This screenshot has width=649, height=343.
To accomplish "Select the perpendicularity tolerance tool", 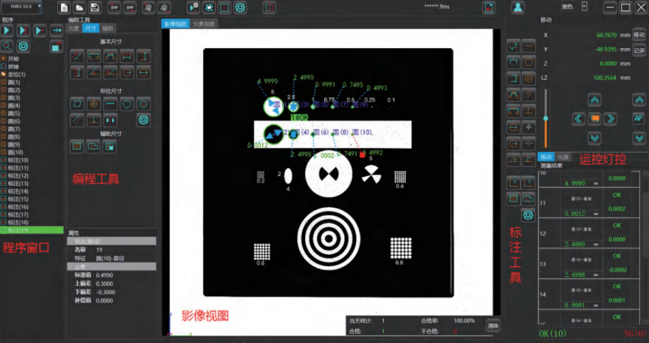I will pyautogui.click(x=94, y=120).
